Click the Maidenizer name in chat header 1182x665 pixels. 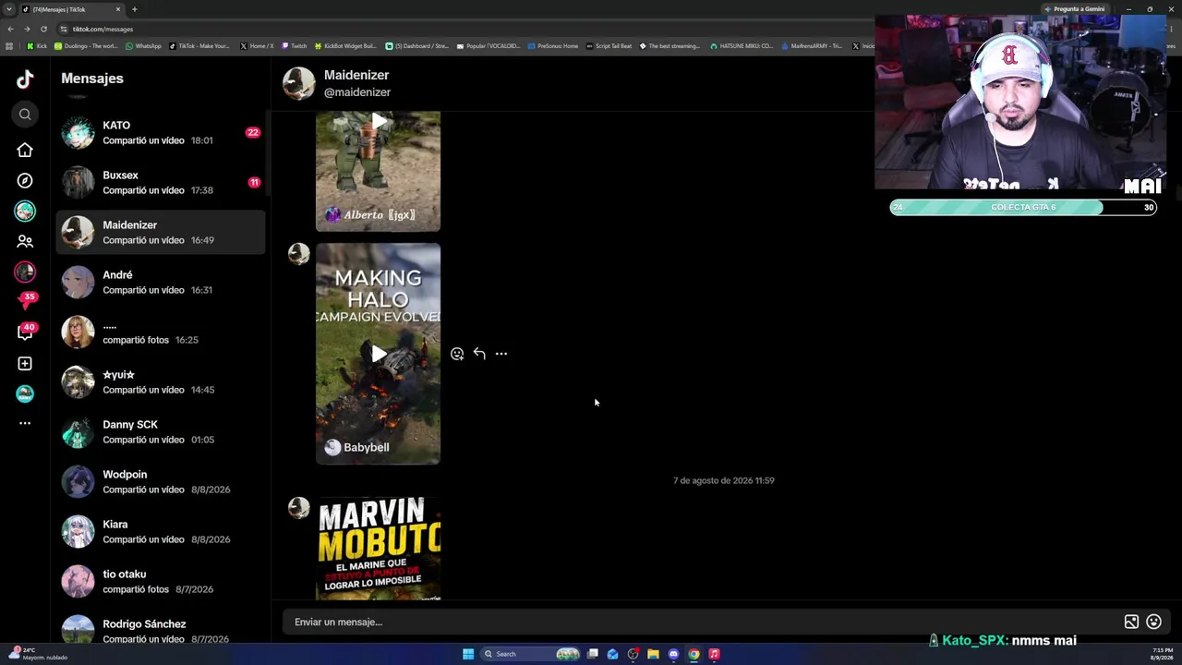pos(356,75)
